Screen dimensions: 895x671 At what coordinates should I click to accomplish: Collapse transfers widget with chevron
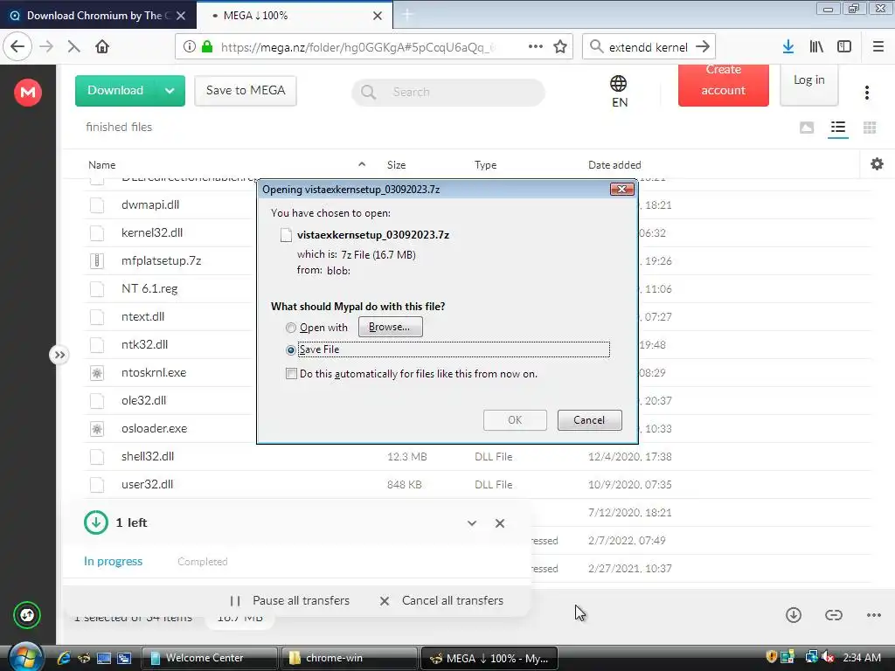point(472,523)
